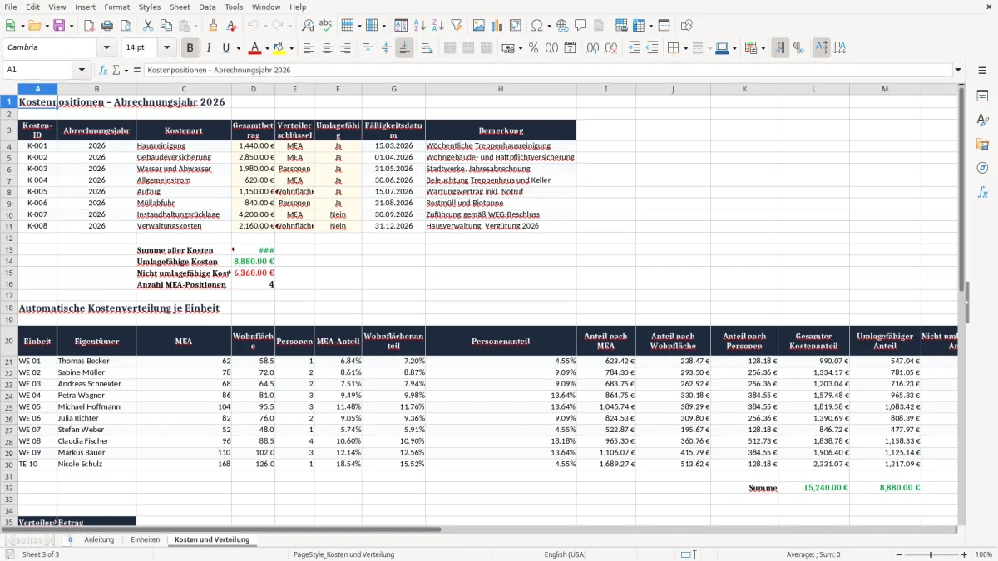Open the Sheet menu
Viewport: 998px width, 561px height.
[x=180, y=7]
